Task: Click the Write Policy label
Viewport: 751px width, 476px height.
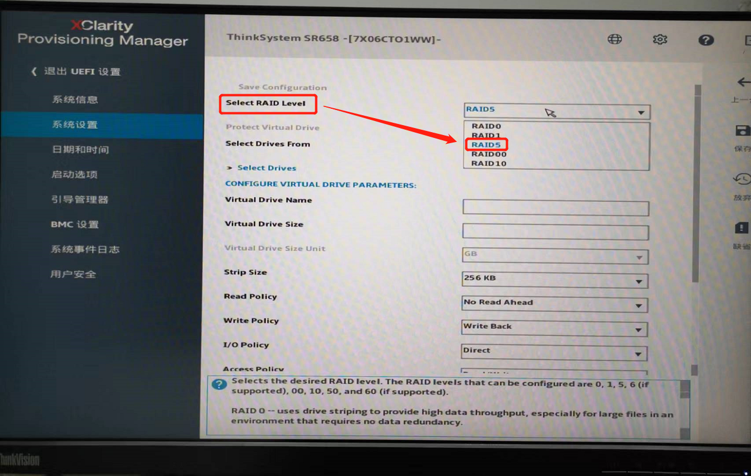Action: tap(251, 321)
